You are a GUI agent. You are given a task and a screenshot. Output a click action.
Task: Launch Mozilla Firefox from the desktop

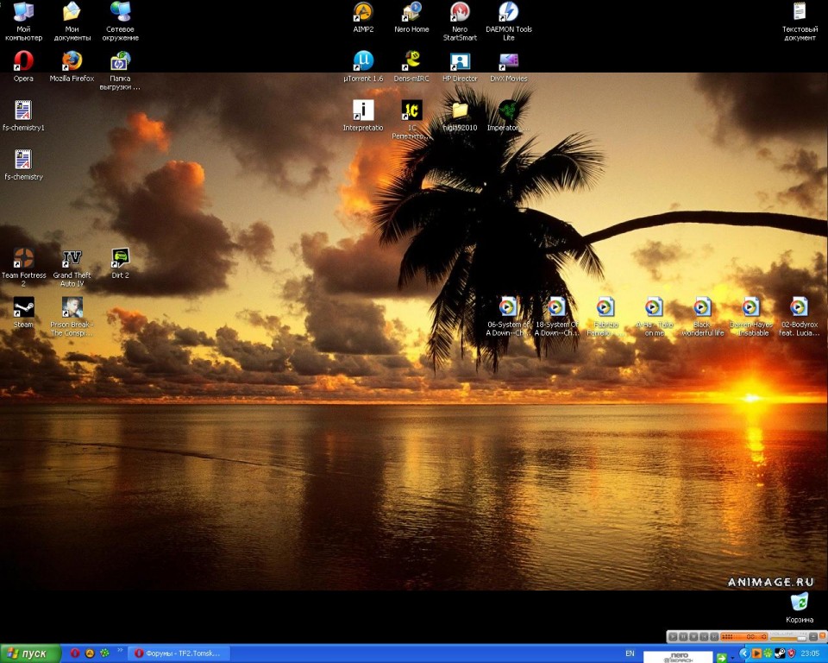click(72, 61)
